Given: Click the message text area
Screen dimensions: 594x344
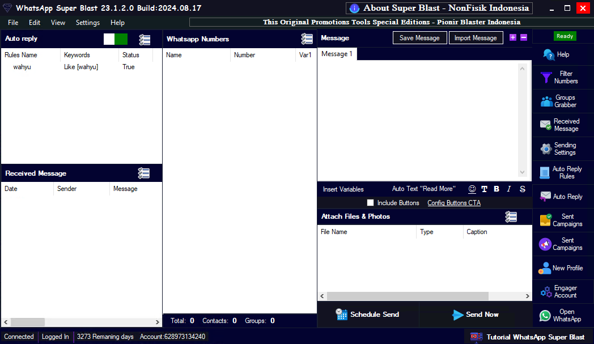Looking at the screenshot, I should pos(418,120).
